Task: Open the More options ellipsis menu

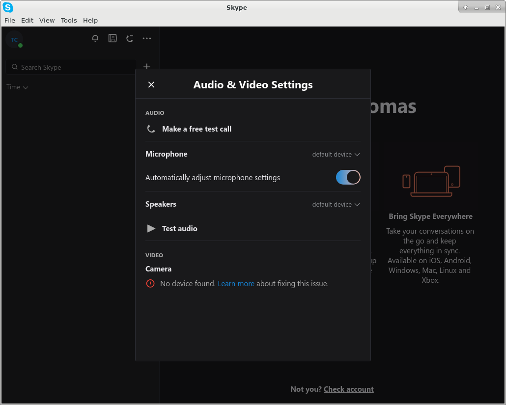Action: [147, 38]
